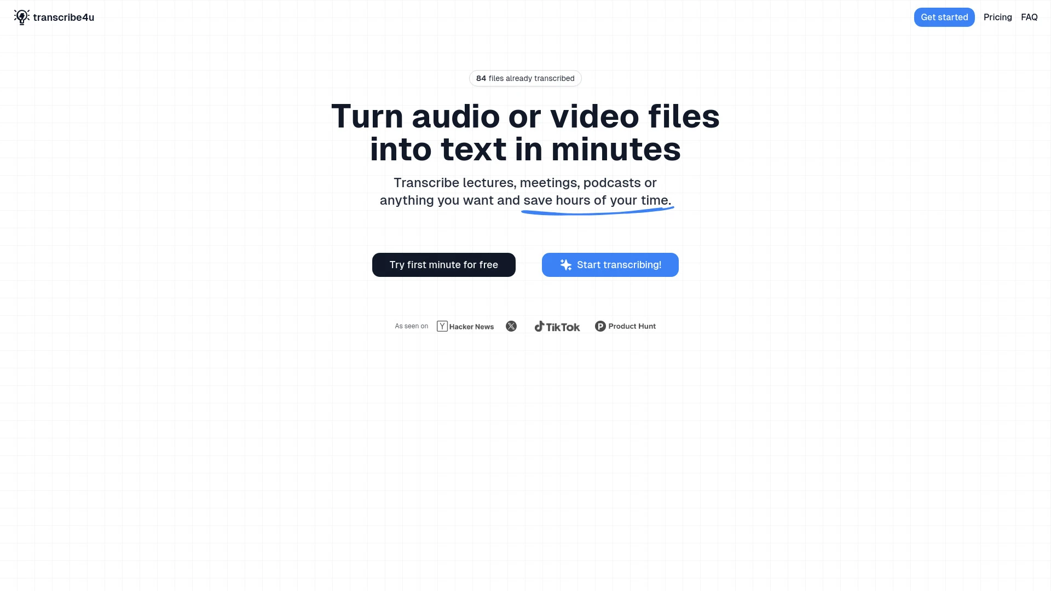Click Try first minute for free button
Viewport: 1051px width, 591px height.
point(443,265)
